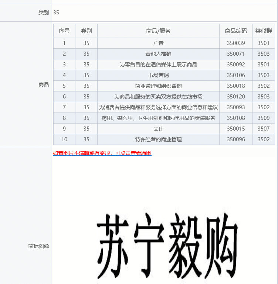Click product code 350039
This screenshot has width=278, height=284.
[x=236, y=43]
